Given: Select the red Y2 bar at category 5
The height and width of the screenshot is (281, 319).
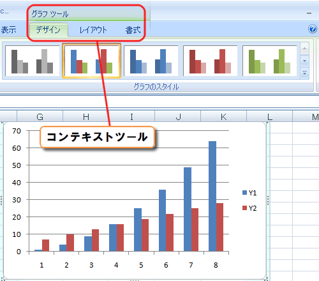Looking at the screenshot, I should (x=145, y=235).
